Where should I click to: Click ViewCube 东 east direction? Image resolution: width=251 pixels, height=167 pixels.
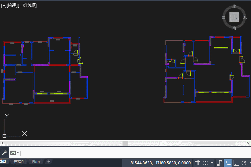(245, 17)
